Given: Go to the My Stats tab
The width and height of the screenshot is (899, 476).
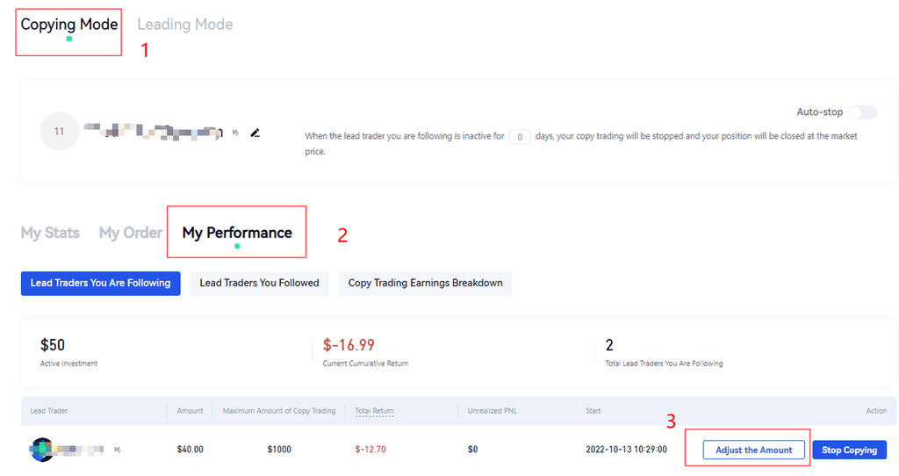Looking at the screenshot, I should pos(50,233).
